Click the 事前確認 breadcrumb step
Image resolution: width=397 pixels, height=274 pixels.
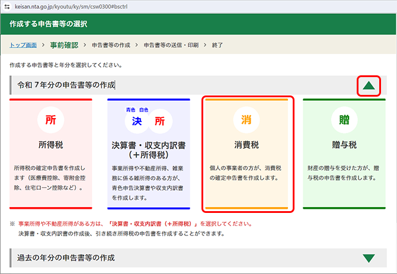tap(64, 45)
